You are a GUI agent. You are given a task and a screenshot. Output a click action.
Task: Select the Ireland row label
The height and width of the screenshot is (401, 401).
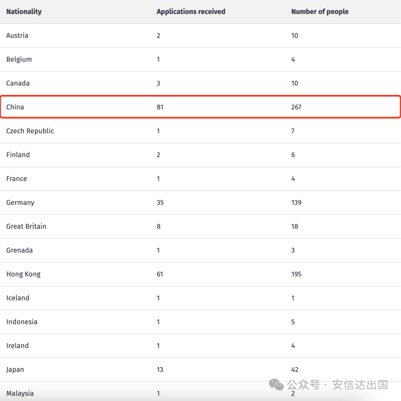tap(17, 346)
